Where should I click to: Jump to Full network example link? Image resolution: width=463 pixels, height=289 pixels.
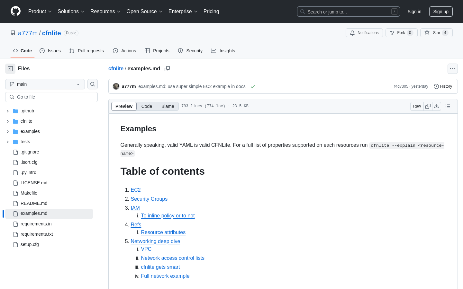point(165,276)
